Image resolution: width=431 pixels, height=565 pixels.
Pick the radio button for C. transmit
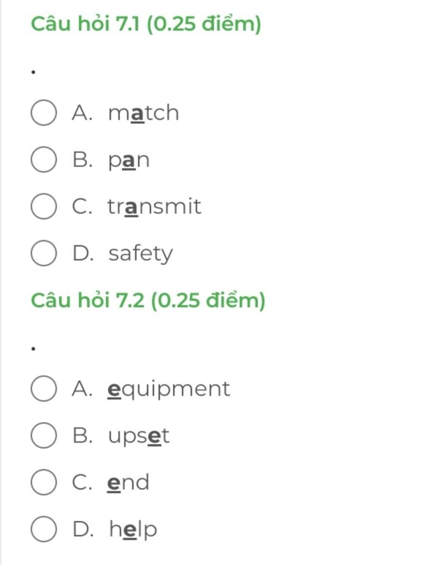coord(44,207)
